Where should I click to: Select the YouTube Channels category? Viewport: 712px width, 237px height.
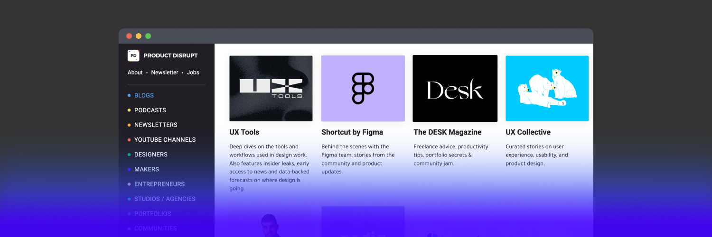pyautogui.click(x=165, y=139)
